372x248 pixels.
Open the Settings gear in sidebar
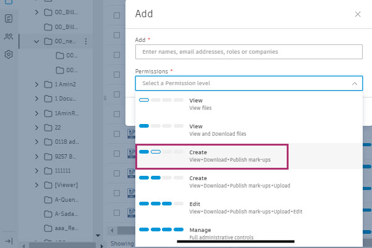click(x=9, y=54)
